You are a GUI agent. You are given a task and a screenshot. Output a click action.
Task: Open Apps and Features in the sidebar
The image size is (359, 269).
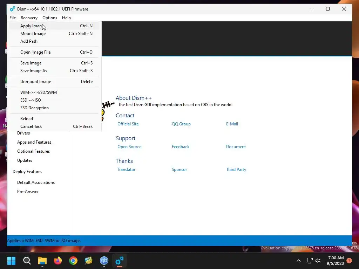coord(34,142)
